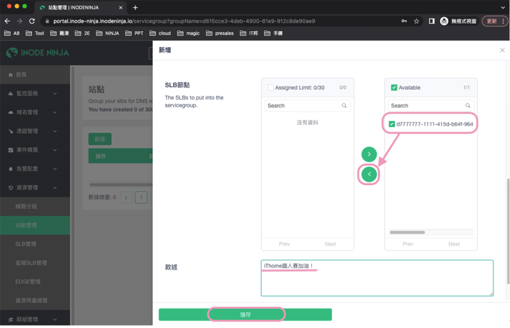Click the padlock site info icon
This screenshot has height=328, width=510.
pyautogui.click(x=47, y=21)
